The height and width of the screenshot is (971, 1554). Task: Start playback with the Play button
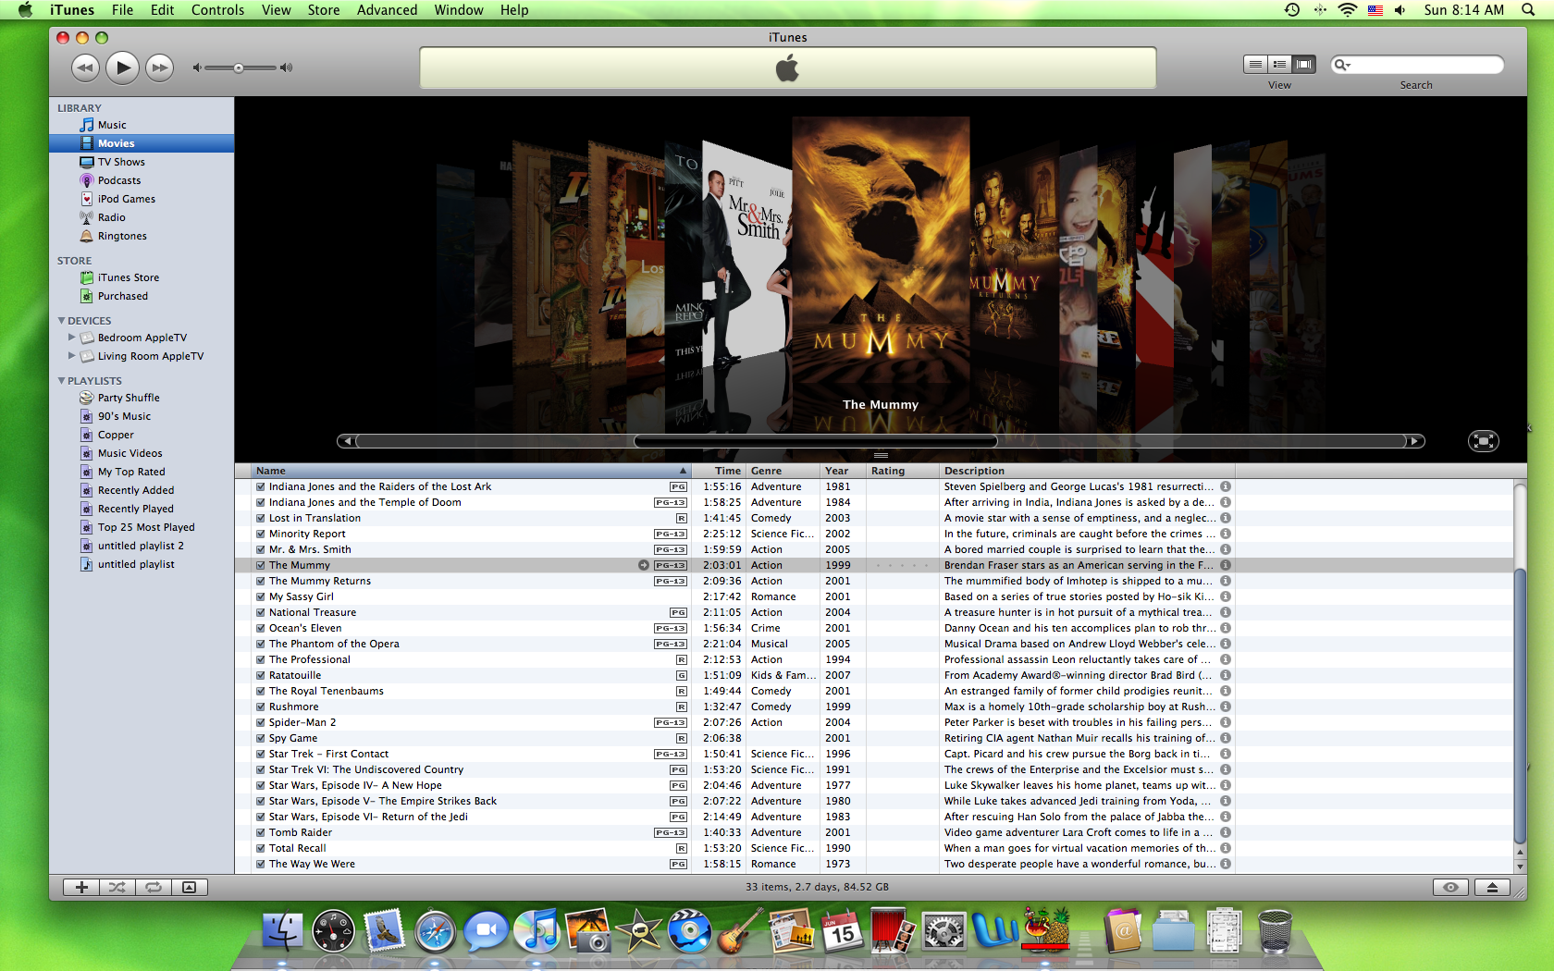pos(122,68)
